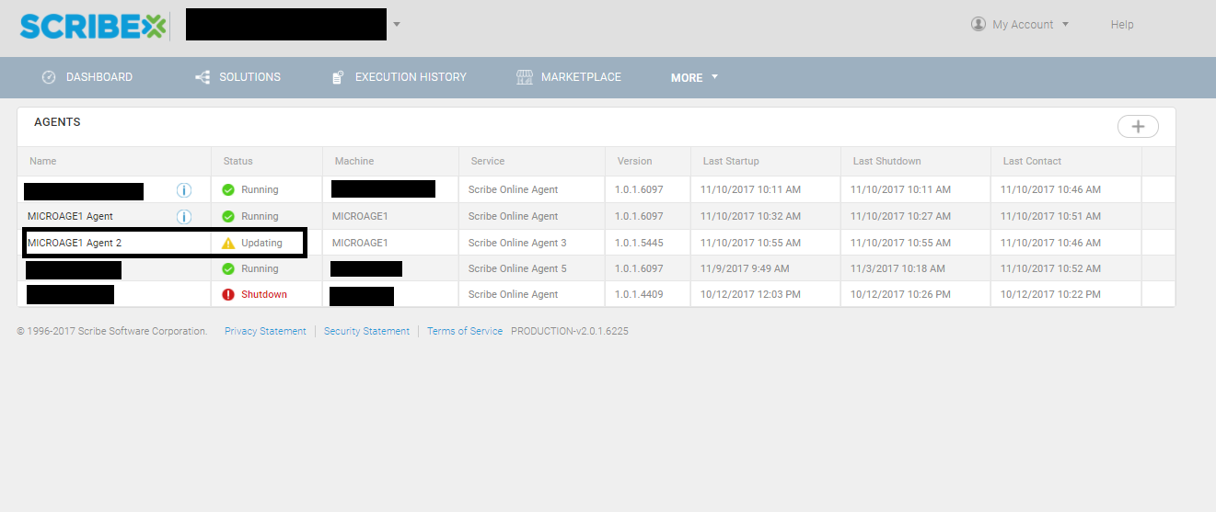1216x512 pixels.
Task: Click the Dashboard gauge icon
Action: coord(49,77)
